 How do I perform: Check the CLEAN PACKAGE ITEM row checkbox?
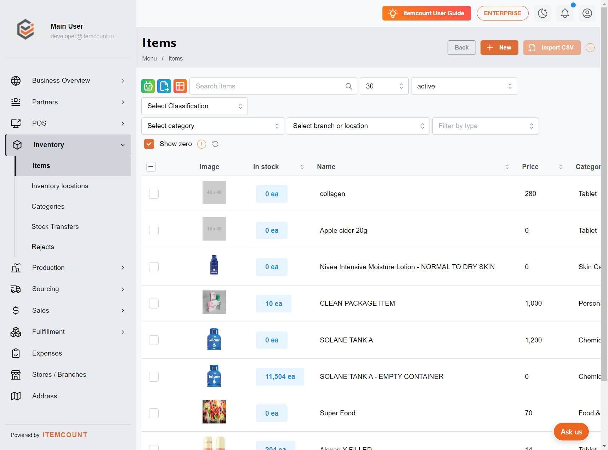pyautogui.click(x=154, y=304)
